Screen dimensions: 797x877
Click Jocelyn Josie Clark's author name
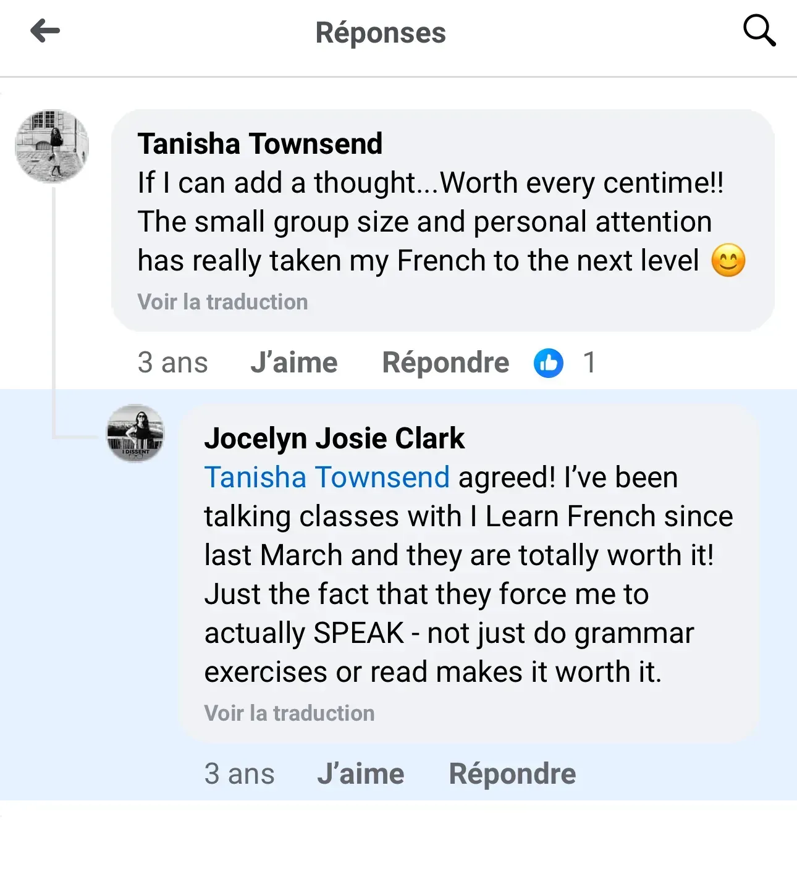pos(334,438)
